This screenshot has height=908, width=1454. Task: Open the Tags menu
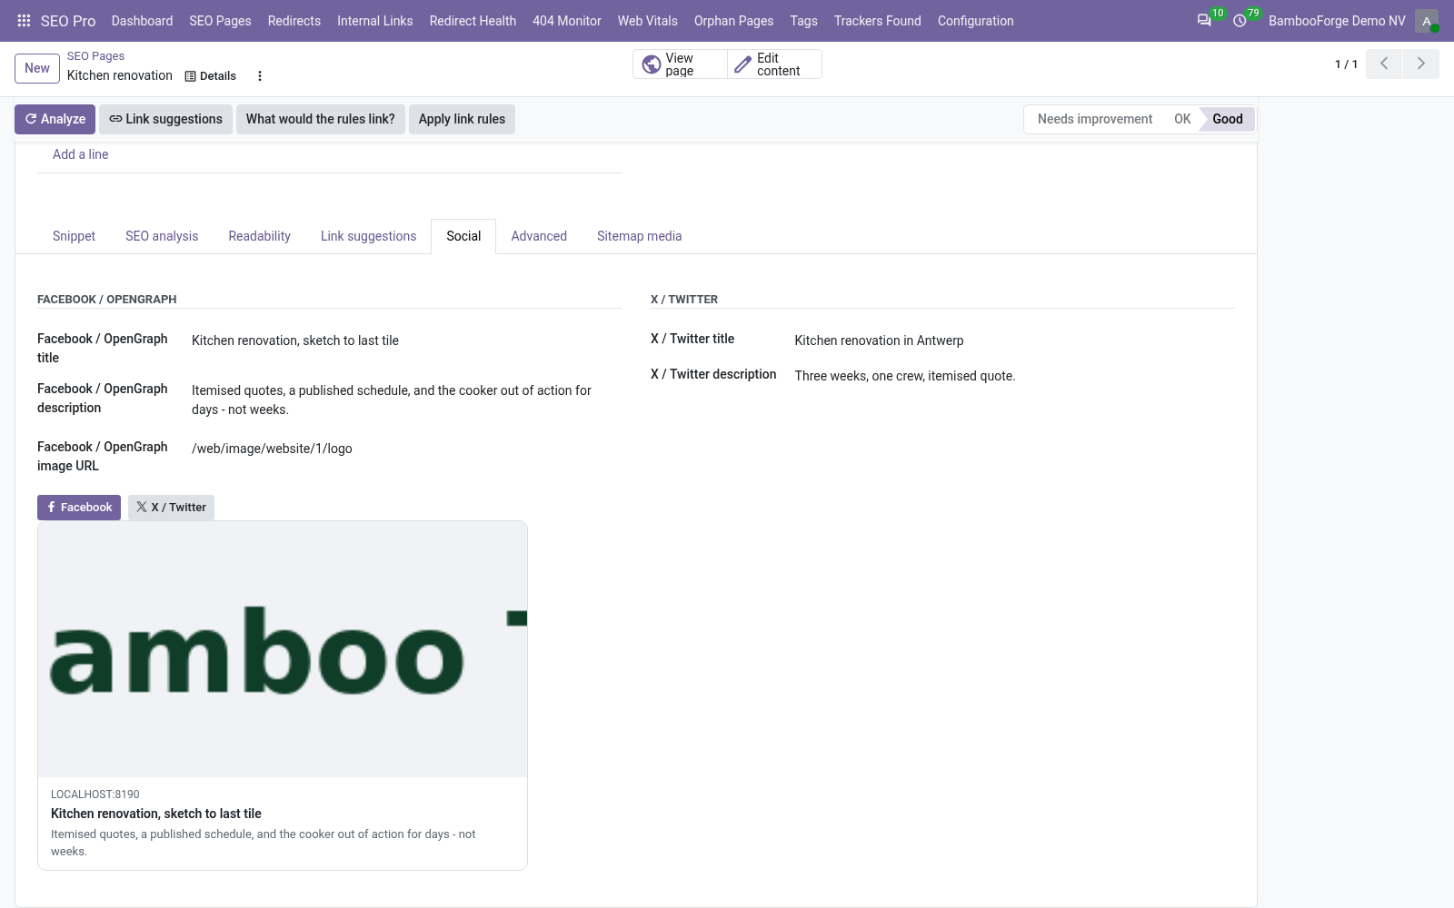[803, 21]
